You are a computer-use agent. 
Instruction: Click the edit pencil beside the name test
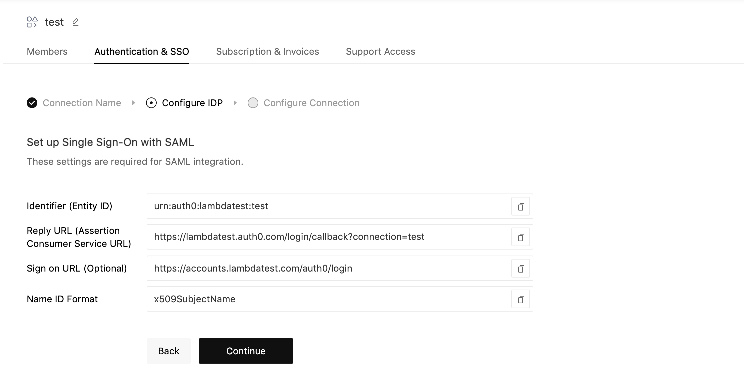[75, 22]
